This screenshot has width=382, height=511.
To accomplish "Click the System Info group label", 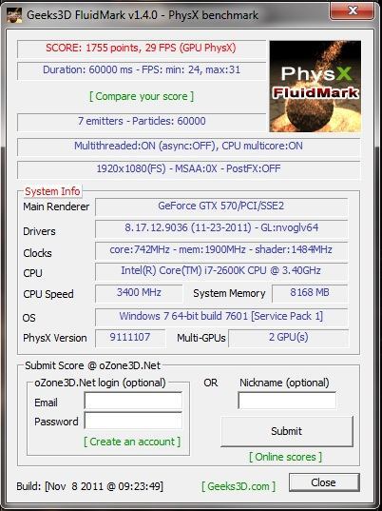I will tap(52, 191).
